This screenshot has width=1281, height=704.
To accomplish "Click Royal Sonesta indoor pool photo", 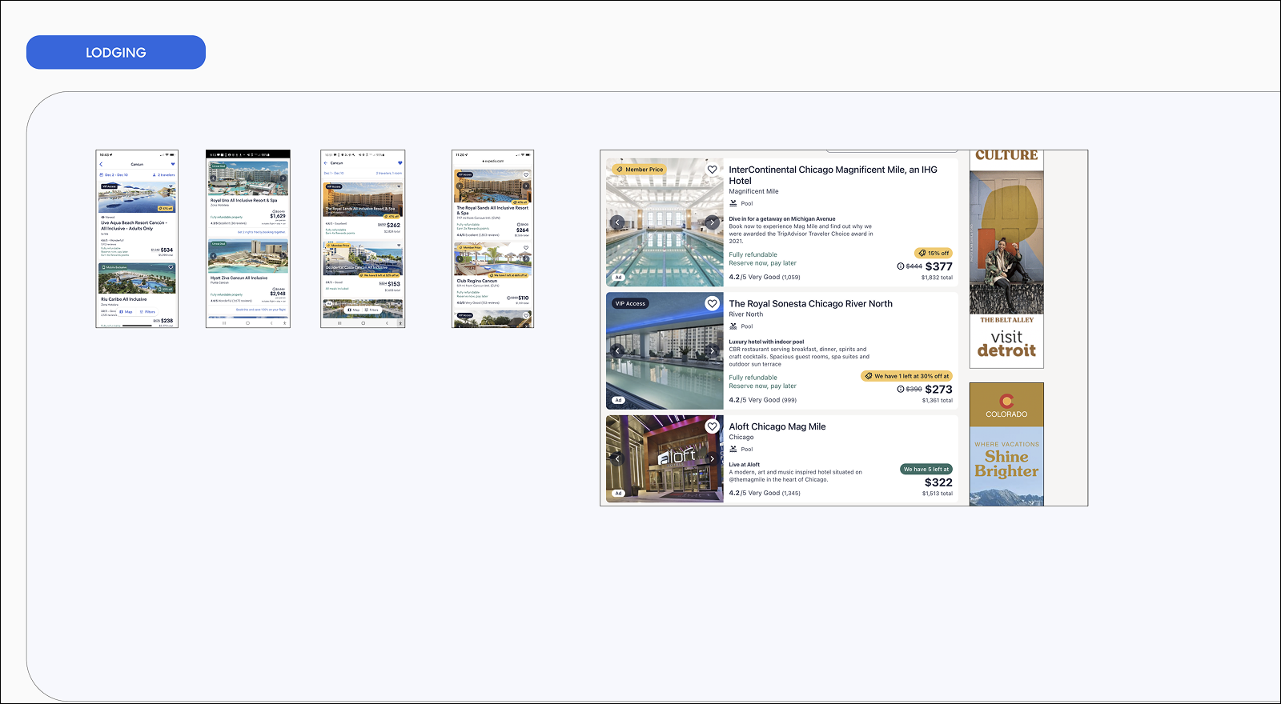I will [x=665, y=350].
